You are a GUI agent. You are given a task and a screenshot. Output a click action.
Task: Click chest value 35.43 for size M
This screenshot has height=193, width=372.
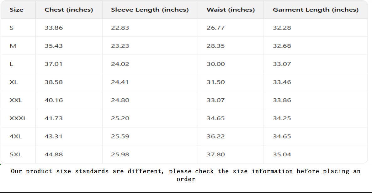[x=54, y=46]
